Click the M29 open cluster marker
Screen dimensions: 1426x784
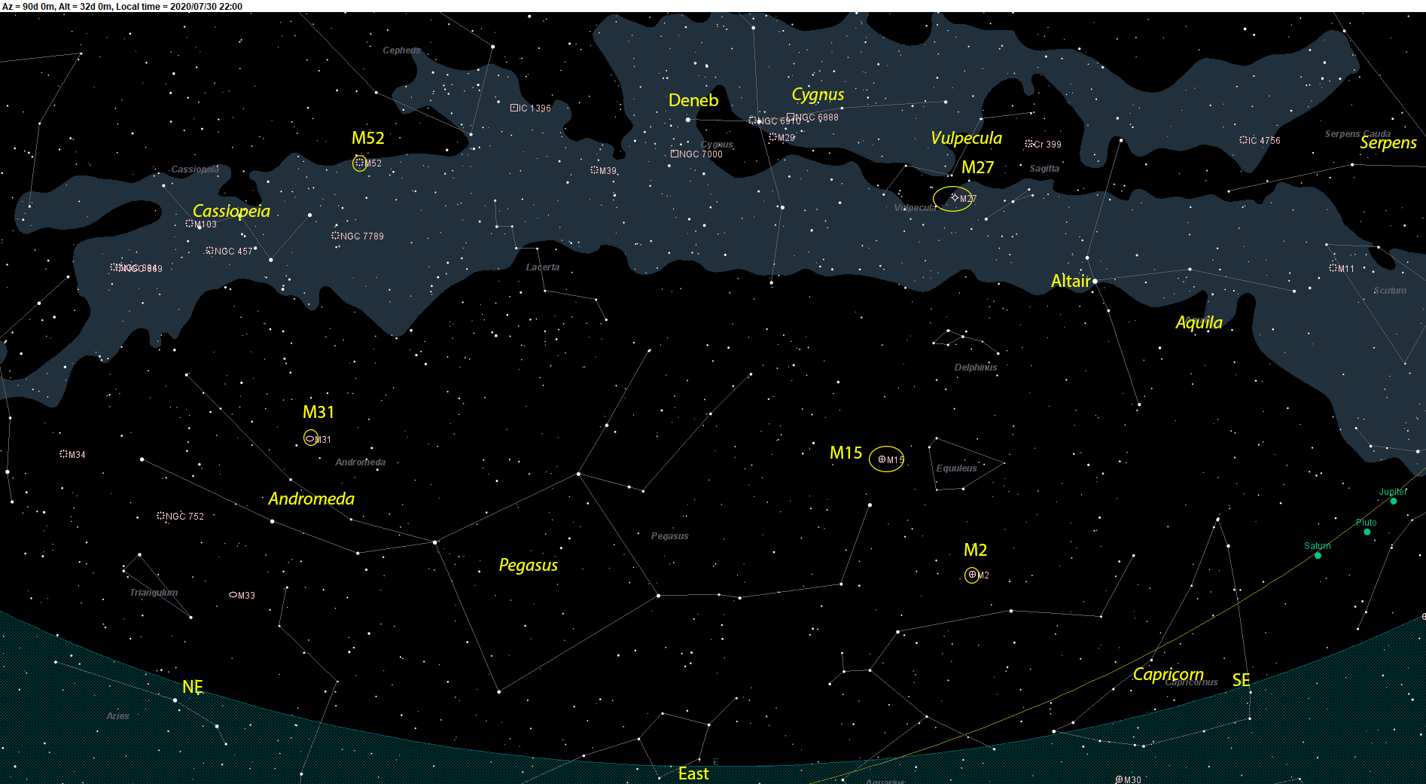[772, 137]
